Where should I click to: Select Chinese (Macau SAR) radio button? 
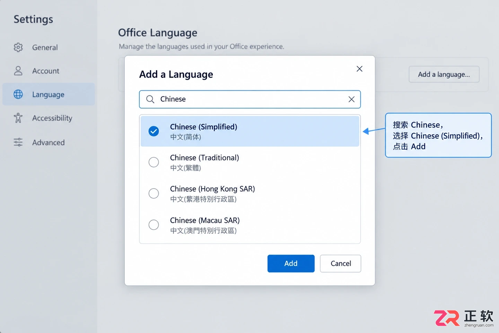[x=154, y=225]
